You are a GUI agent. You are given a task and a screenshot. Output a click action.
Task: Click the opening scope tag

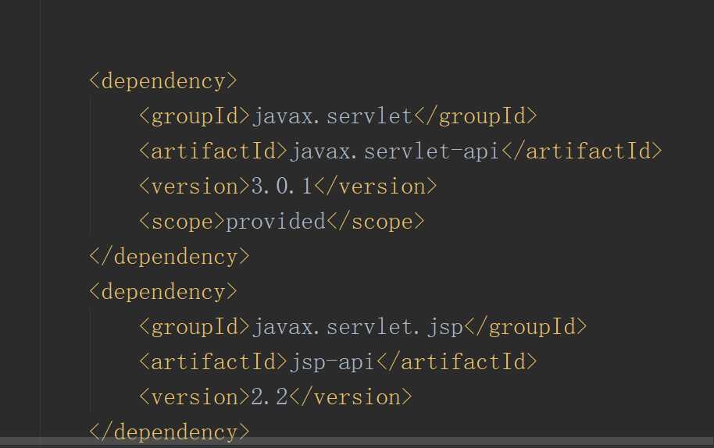pyautogui.click(x=182, y=222)
